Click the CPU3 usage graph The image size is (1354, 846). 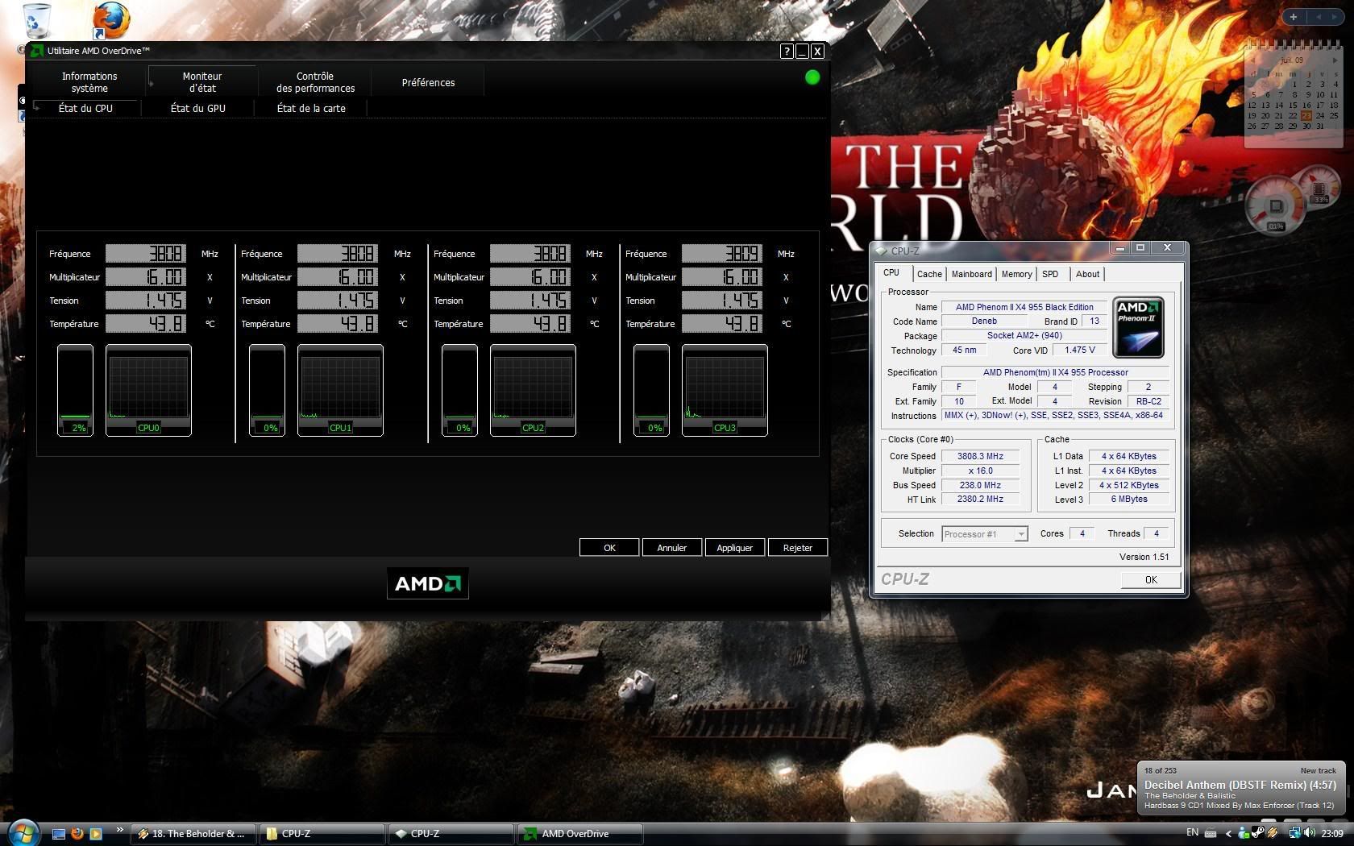(724, 390)
